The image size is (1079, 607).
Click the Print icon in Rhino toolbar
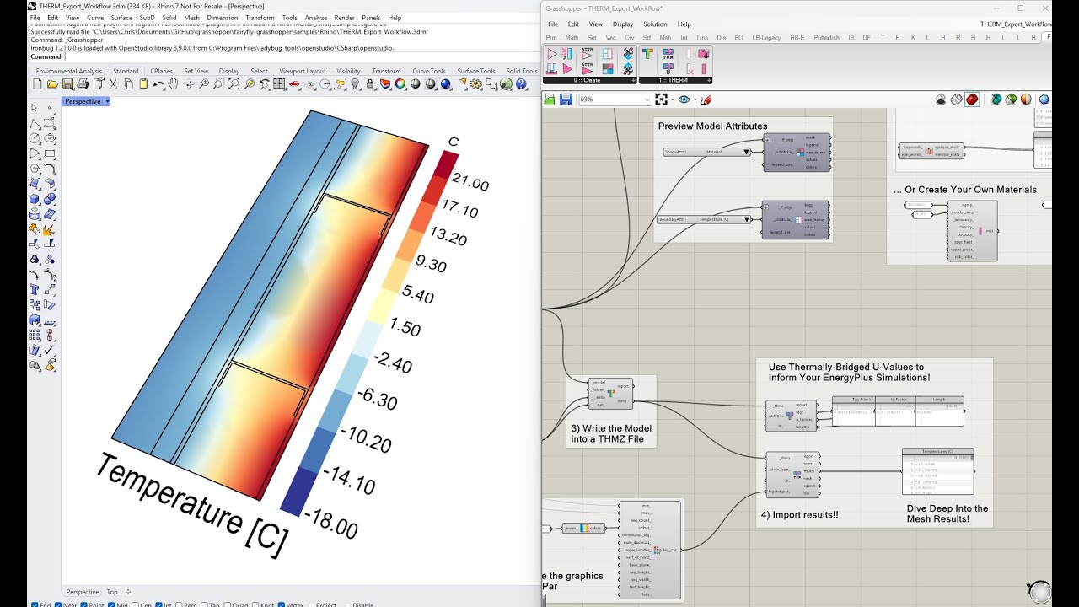point(84,84)
